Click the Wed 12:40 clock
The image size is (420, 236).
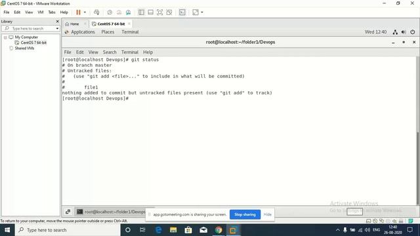375,32
